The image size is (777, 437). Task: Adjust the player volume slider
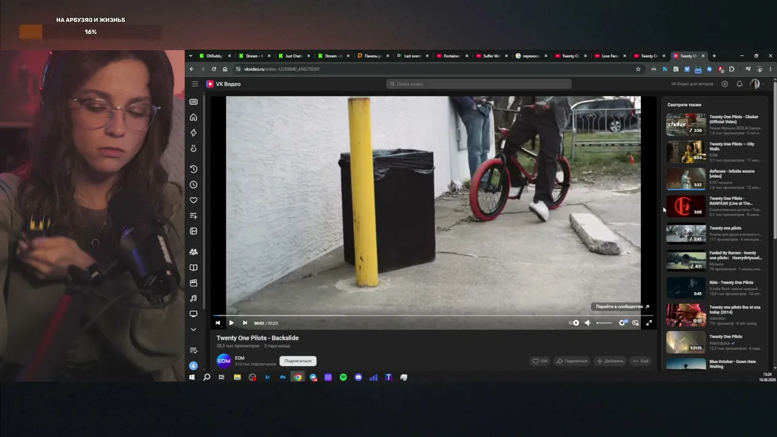[x=604, y=323]
